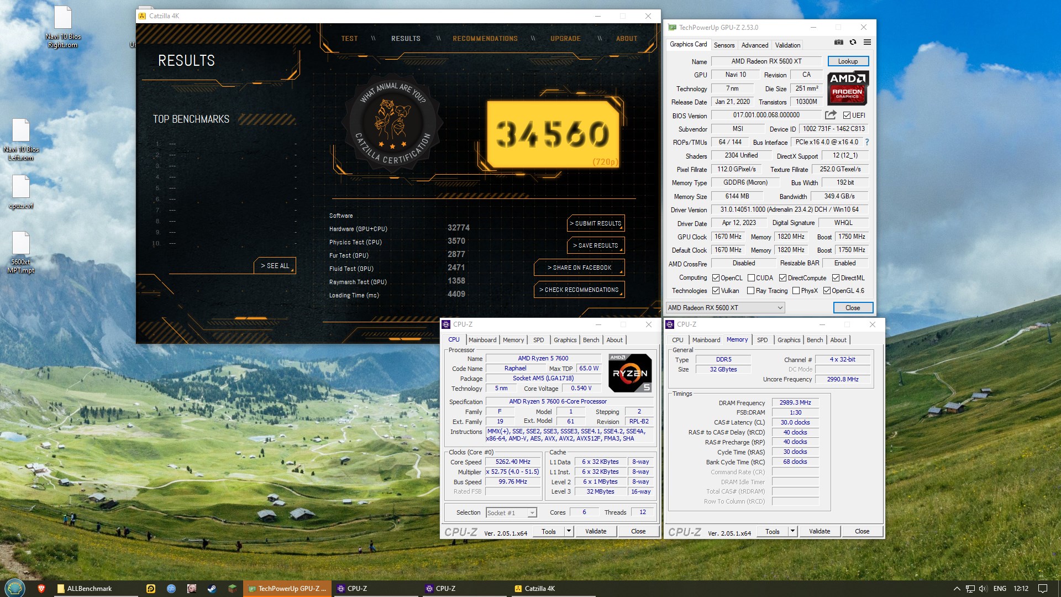Image resolution: width=1061 pixels, height=597 pixels.
Task: Expand the Tools dropdown arrow in left CPU-Z
Action: 568,531
